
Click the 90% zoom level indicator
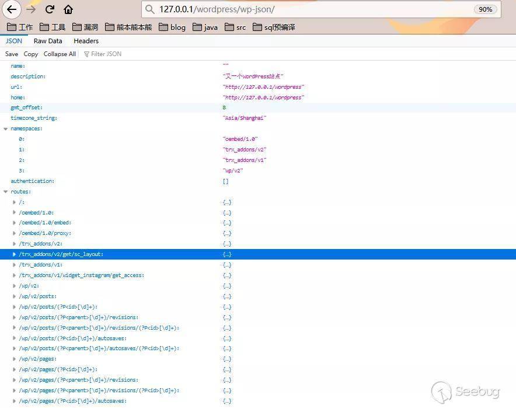coord(485,9)
